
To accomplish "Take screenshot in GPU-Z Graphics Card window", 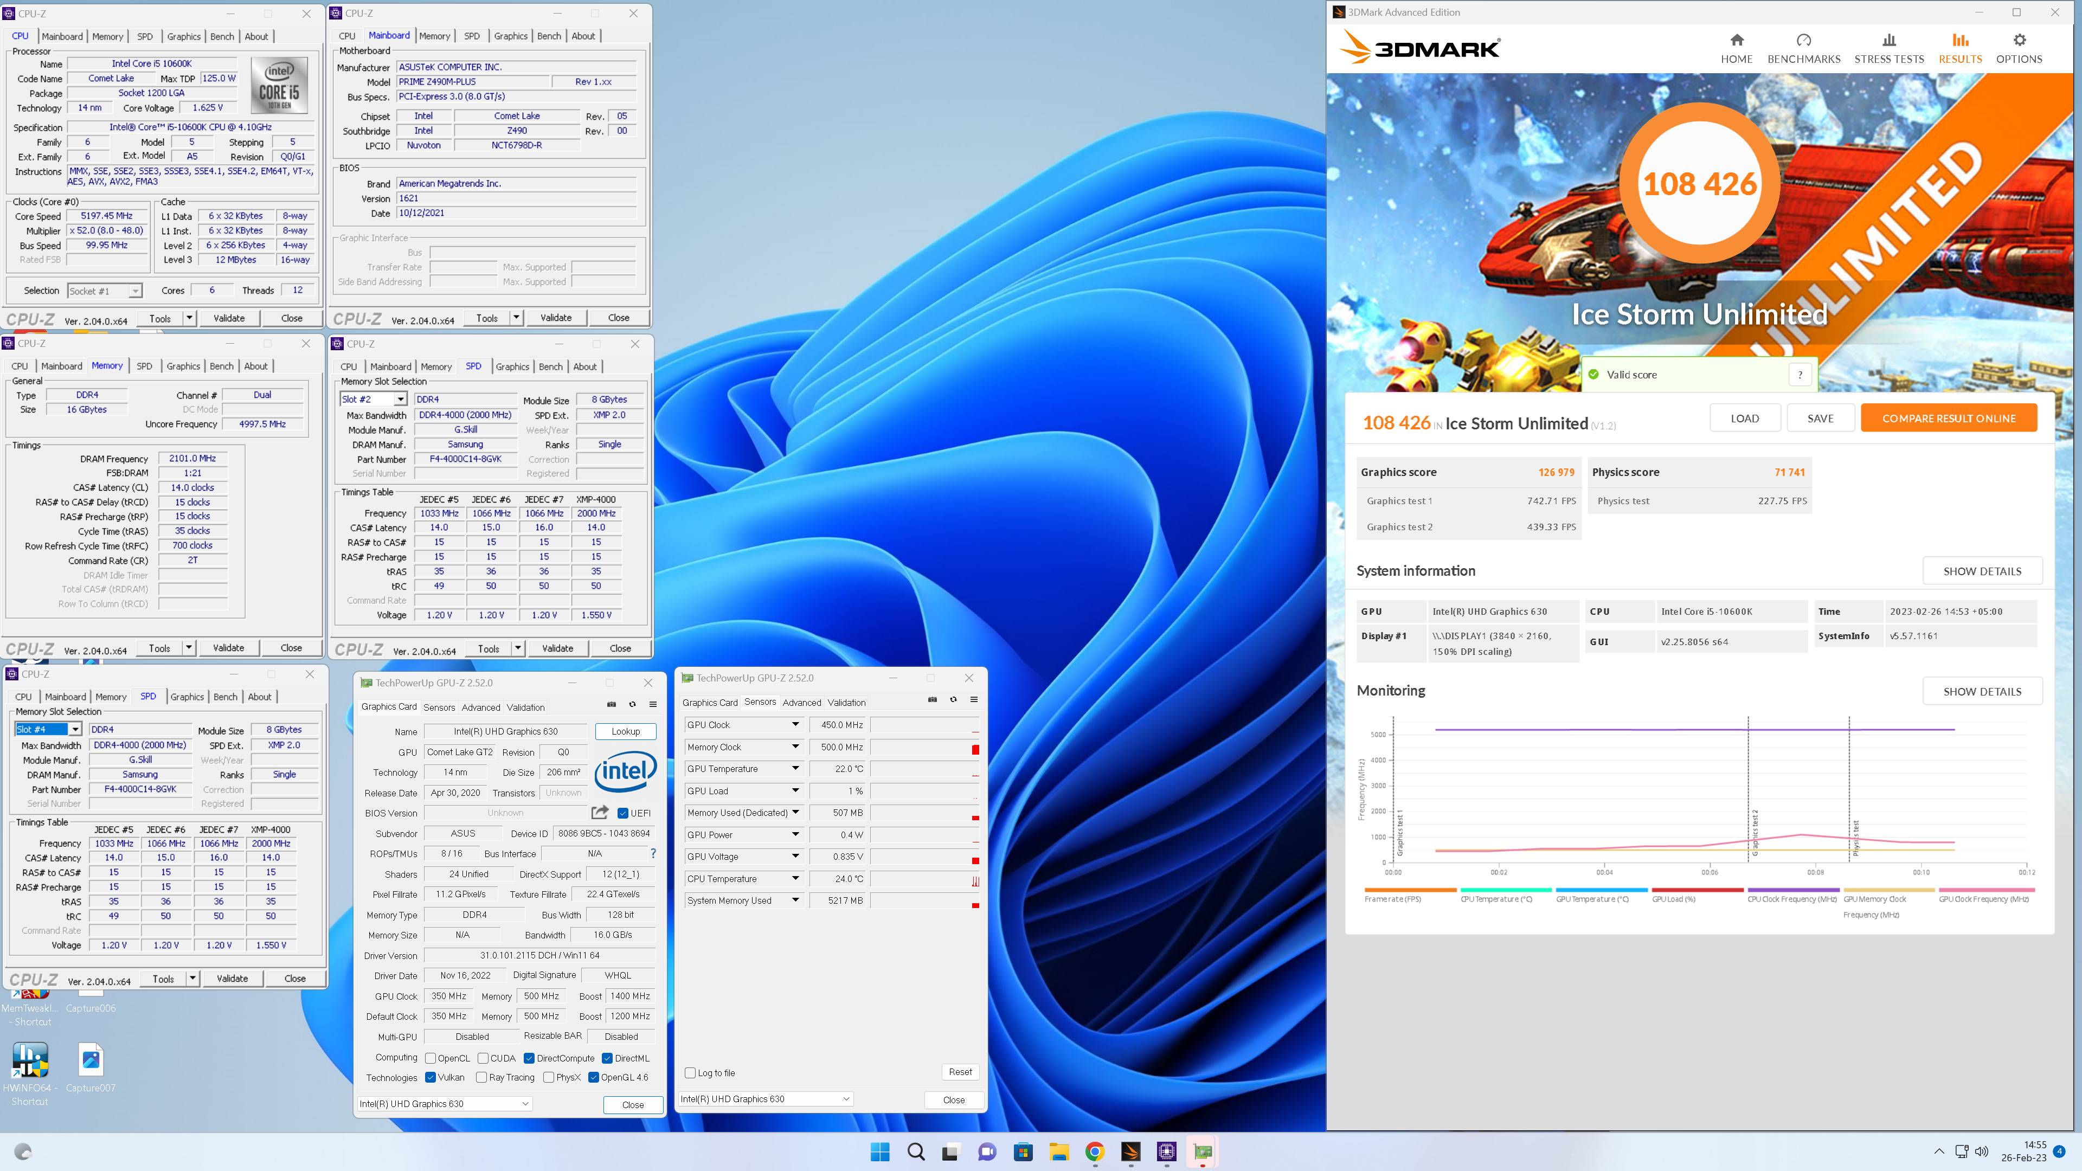I will (x=611, y=704).
